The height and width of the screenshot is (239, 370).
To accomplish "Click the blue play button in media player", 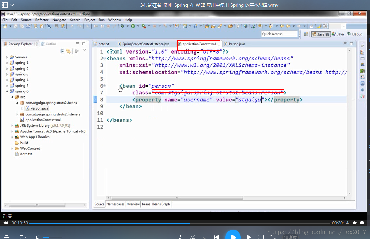I will 233,235.
